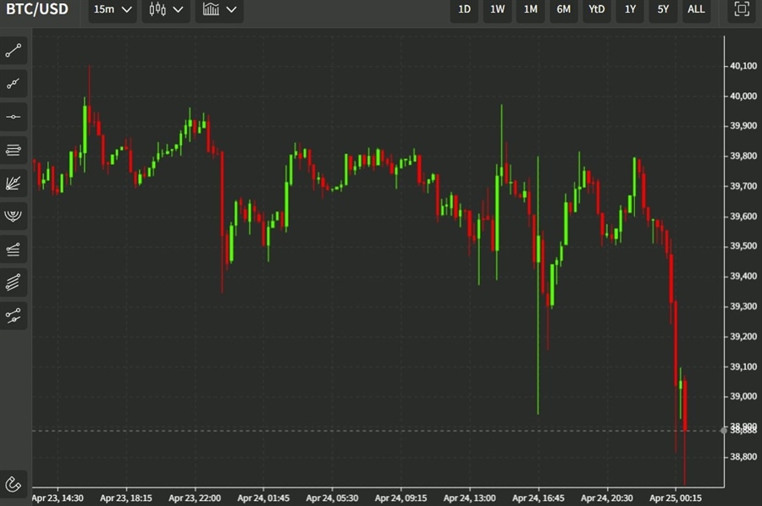
Task: Toggle fullscreen chart view
Action: (742, 9)
